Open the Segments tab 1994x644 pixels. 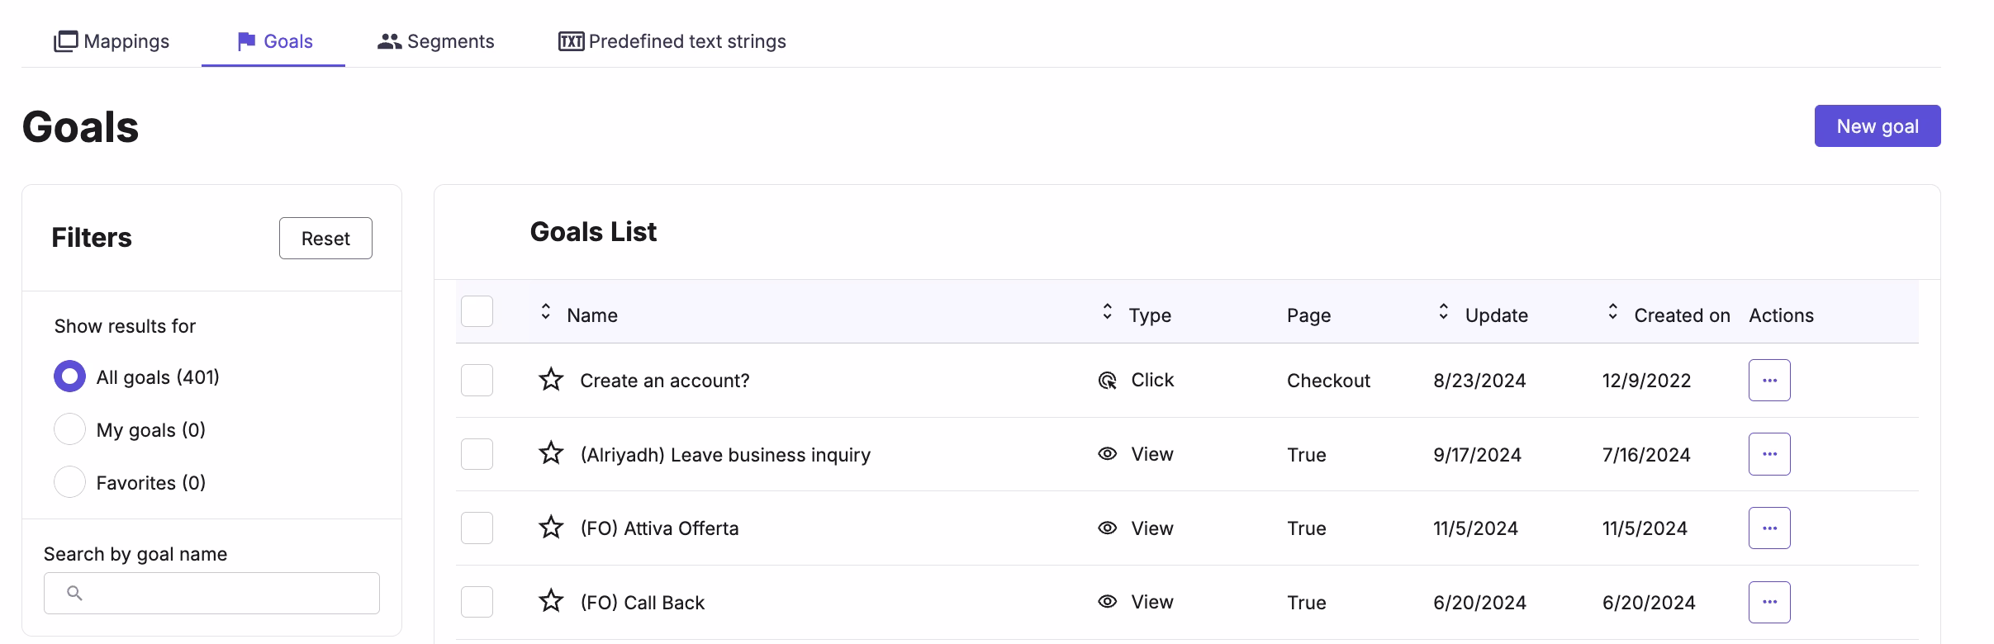coord(435,41)
